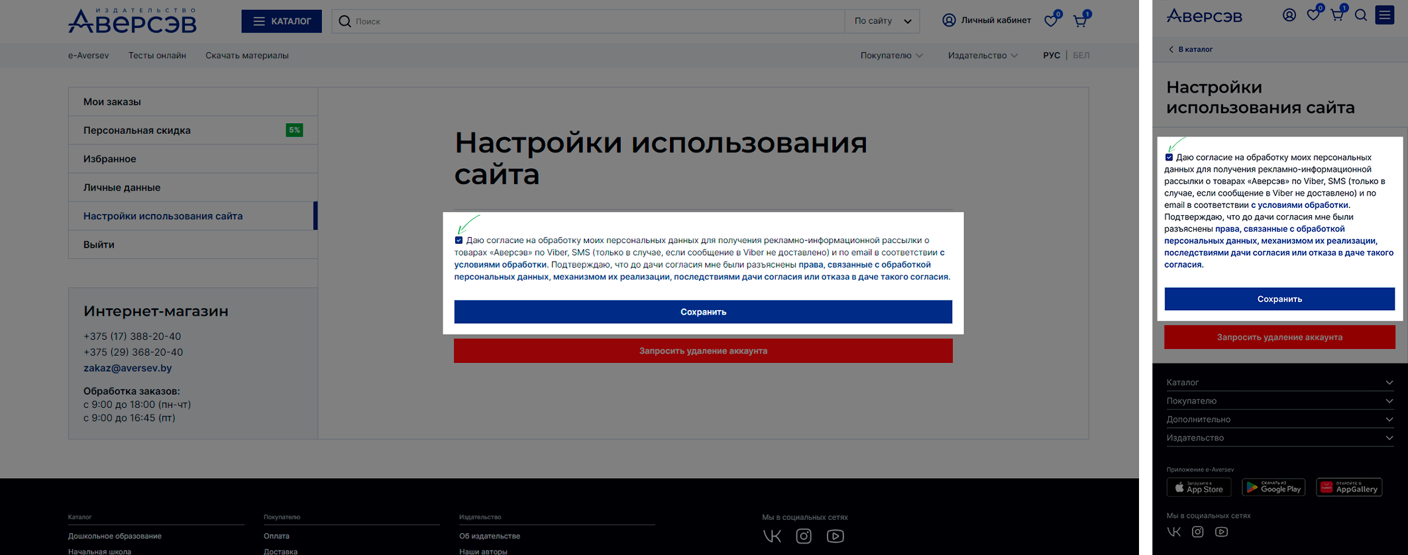
Task: Click the mobile view search magnifier icon
Action: [1361, 15]
